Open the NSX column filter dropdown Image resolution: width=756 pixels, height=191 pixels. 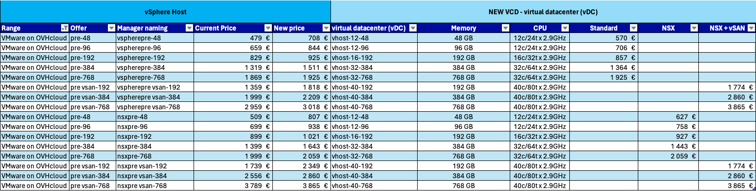(694, 28)
